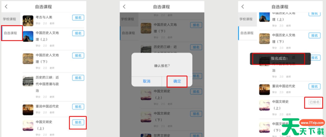Viewport: 326px width, 137px height.
Task: Tap back arrow in middle phone screen
Action: [124, 7]
